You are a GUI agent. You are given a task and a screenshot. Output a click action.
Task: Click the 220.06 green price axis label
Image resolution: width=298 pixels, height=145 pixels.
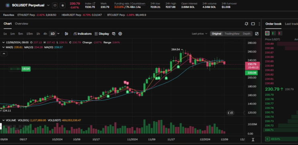pos(252,73)
